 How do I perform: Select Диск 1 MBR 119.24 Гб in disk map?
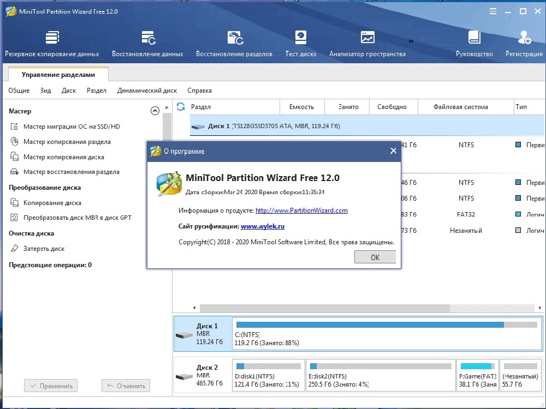click(x=203, y=334)
